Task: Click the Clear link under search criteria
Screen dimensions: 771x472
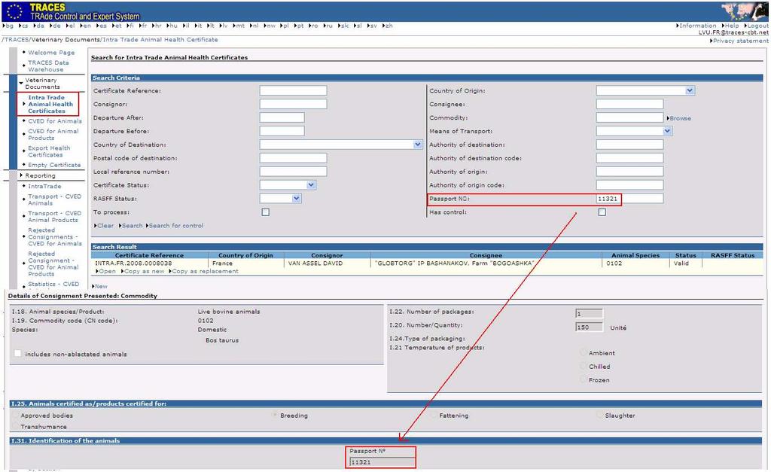Action: 105,226
